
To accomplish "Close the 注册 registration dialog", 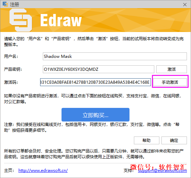I will 185,4.
